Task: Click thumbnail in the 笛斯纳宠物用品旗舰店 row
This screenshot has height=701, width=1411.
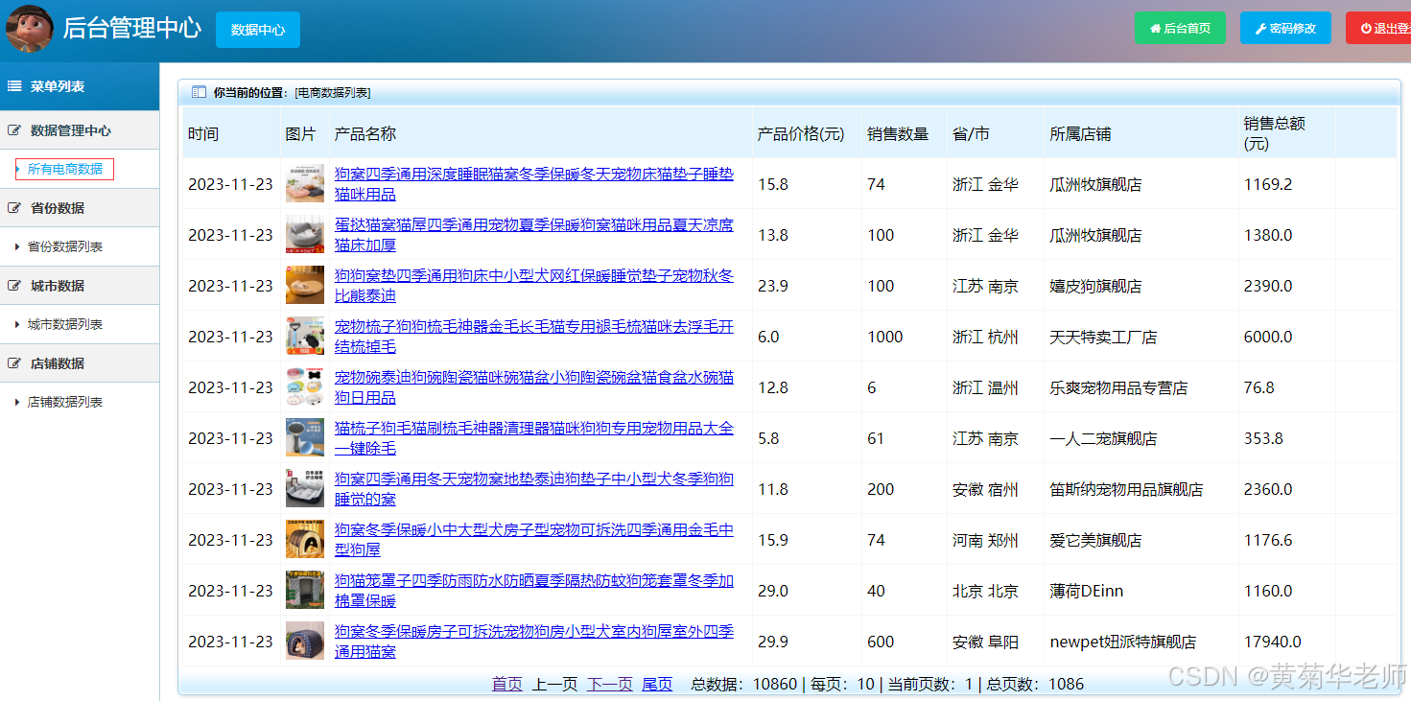Action: (305, 489)
